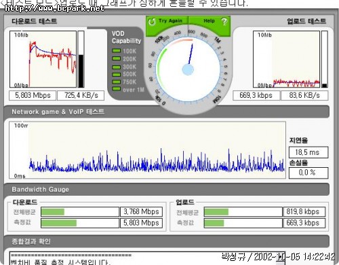Click the 18,5 ms latency field
The image size is (339, 265).
pos(308,152)
